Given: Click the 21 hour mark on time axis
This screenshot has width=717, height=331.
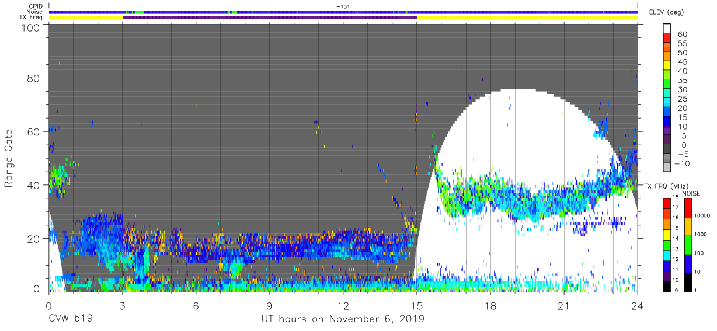Looking at the screenshot, I should pyautogui.click(x=564, y=305).
